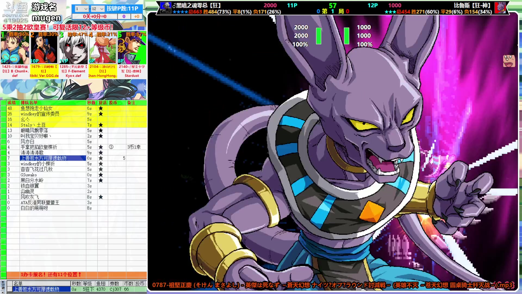Click revive star for 风吹灰飞
This screenshot has width=522, height=294.
tap(101, 197)
